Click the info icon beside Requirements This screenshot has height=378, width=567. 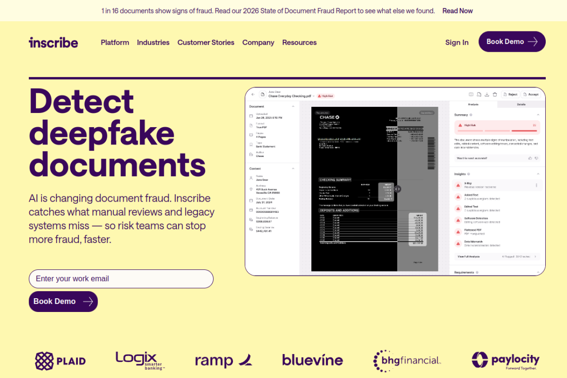(x=477, y=272)
